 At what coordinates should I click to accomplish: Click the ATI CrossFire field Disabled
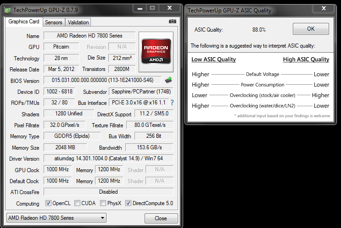(108, 192)
